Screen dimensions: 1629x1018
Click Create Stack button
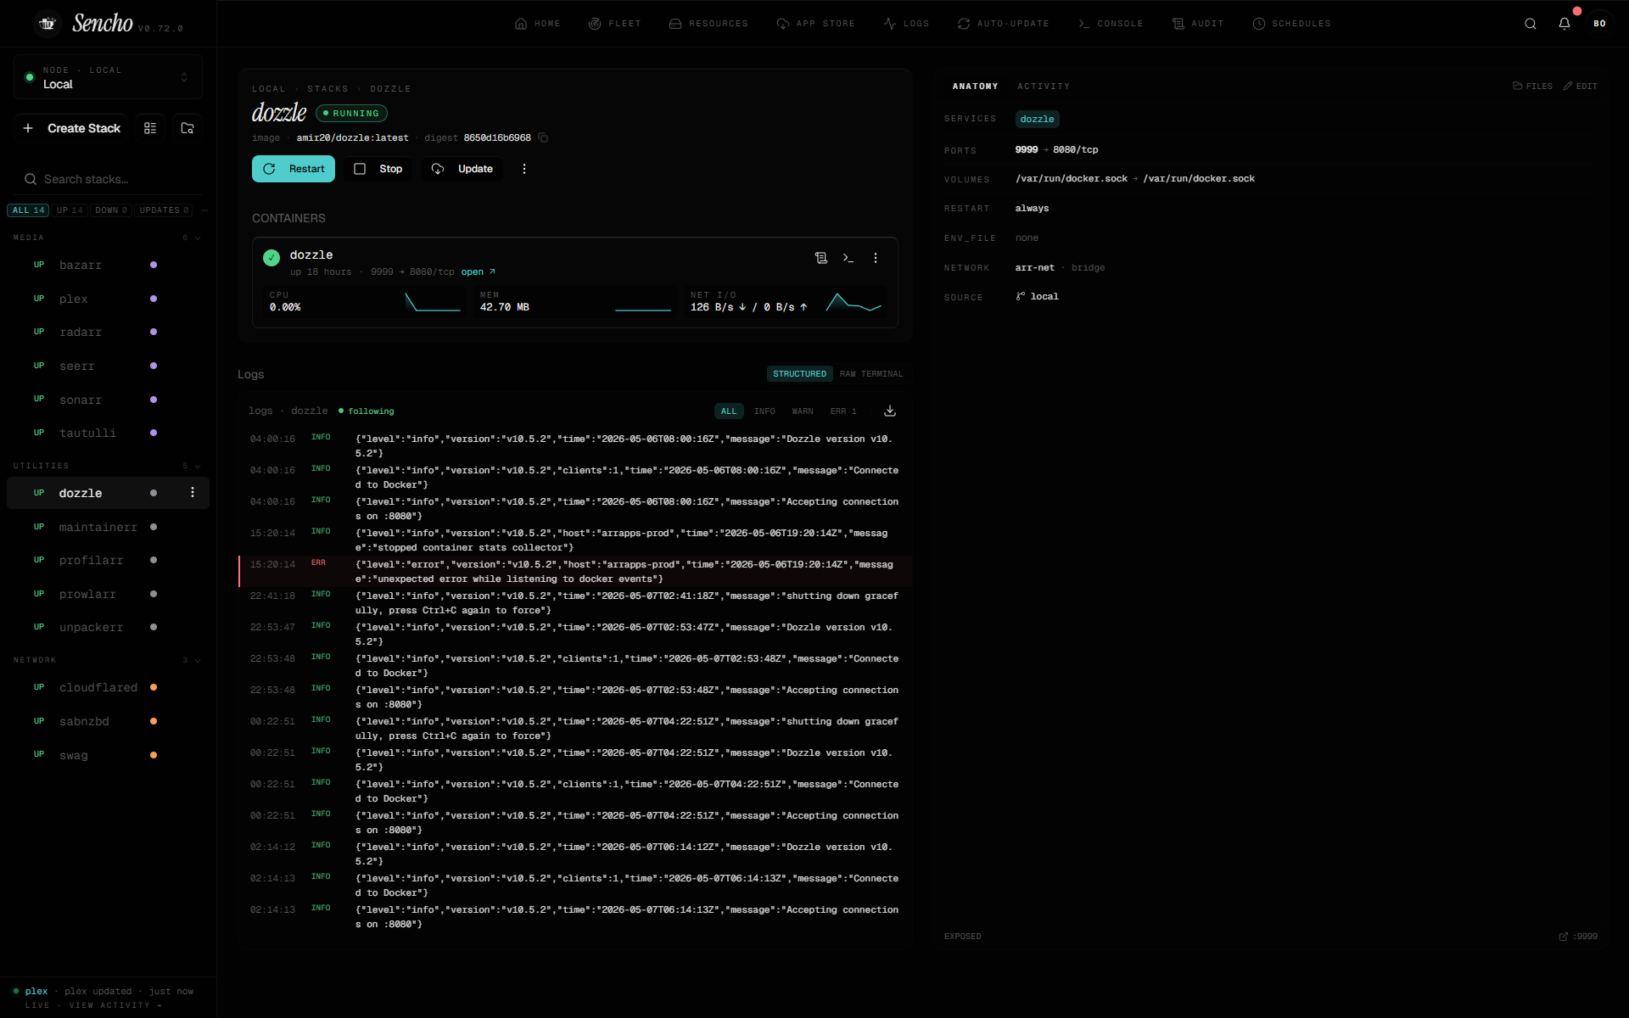click(x=71, y=128)
